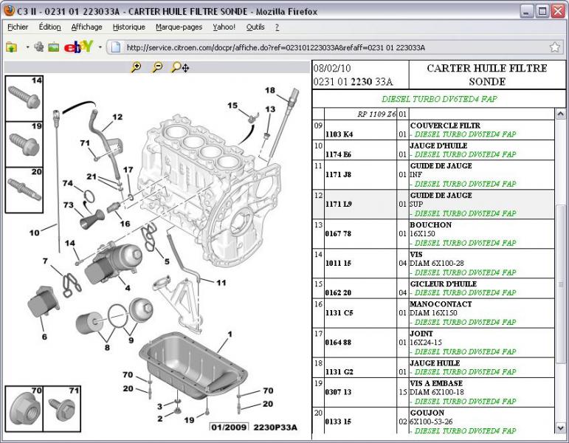Click the VIS A EMBASE description
This screenshot has width=569, height=443.
436,383
